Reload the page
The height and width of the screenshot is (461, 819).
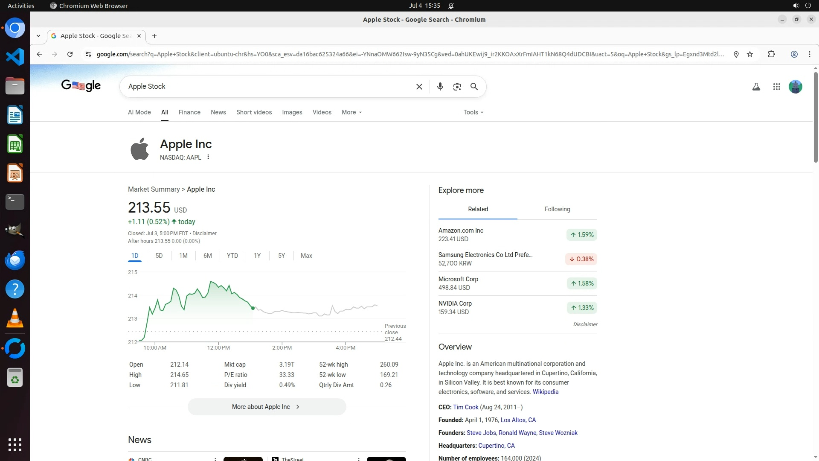tap(70, 54)
